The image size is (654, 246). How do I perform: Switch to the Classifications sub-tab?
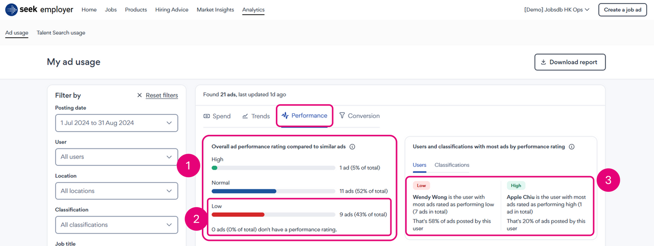(x=452, y=165)
